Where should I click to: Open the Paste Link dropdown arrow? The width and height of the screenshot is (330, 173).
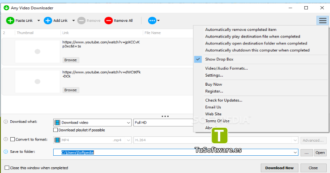(x=38, y=21)
